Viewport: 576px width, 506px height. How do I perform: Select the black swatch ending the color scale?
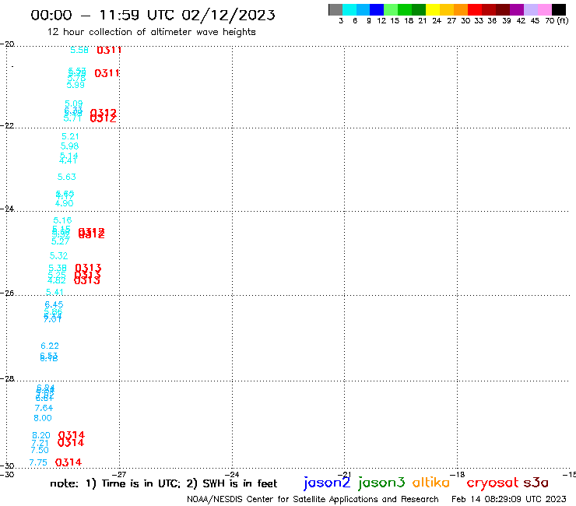(559, 9)
